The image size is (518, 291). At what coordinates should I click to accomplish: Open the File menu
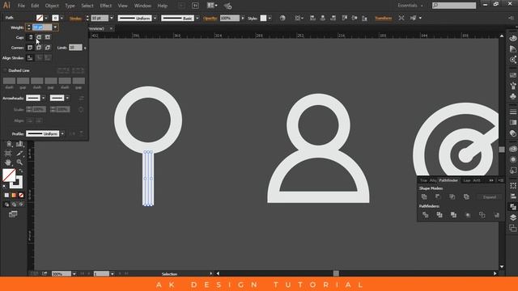(x=21, y=6)
